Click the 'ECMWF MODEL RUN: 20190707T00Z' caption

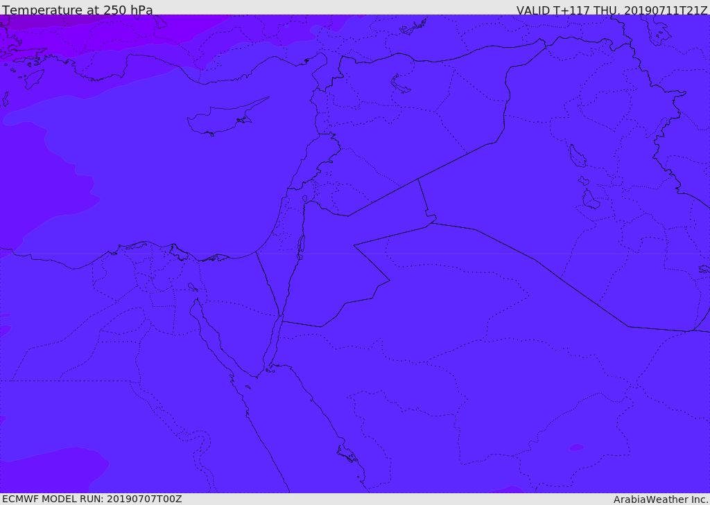[x=92, y=499]
